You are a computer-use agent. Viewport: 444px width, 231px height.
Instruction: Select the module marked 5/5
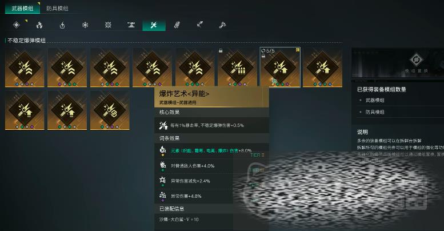point(280,67)
